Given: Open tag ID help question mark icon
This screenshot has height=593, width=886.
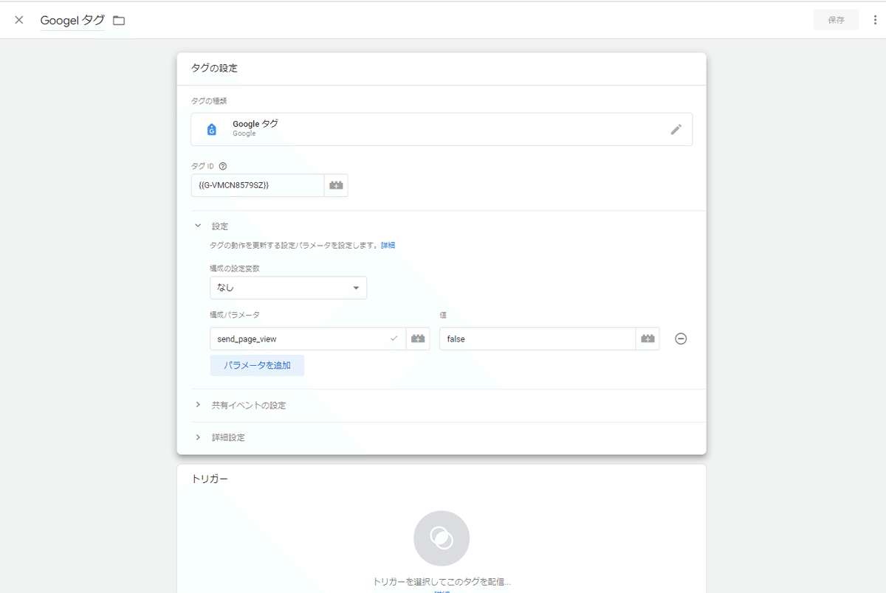Looking at the screenshot, I should [222, 166].
